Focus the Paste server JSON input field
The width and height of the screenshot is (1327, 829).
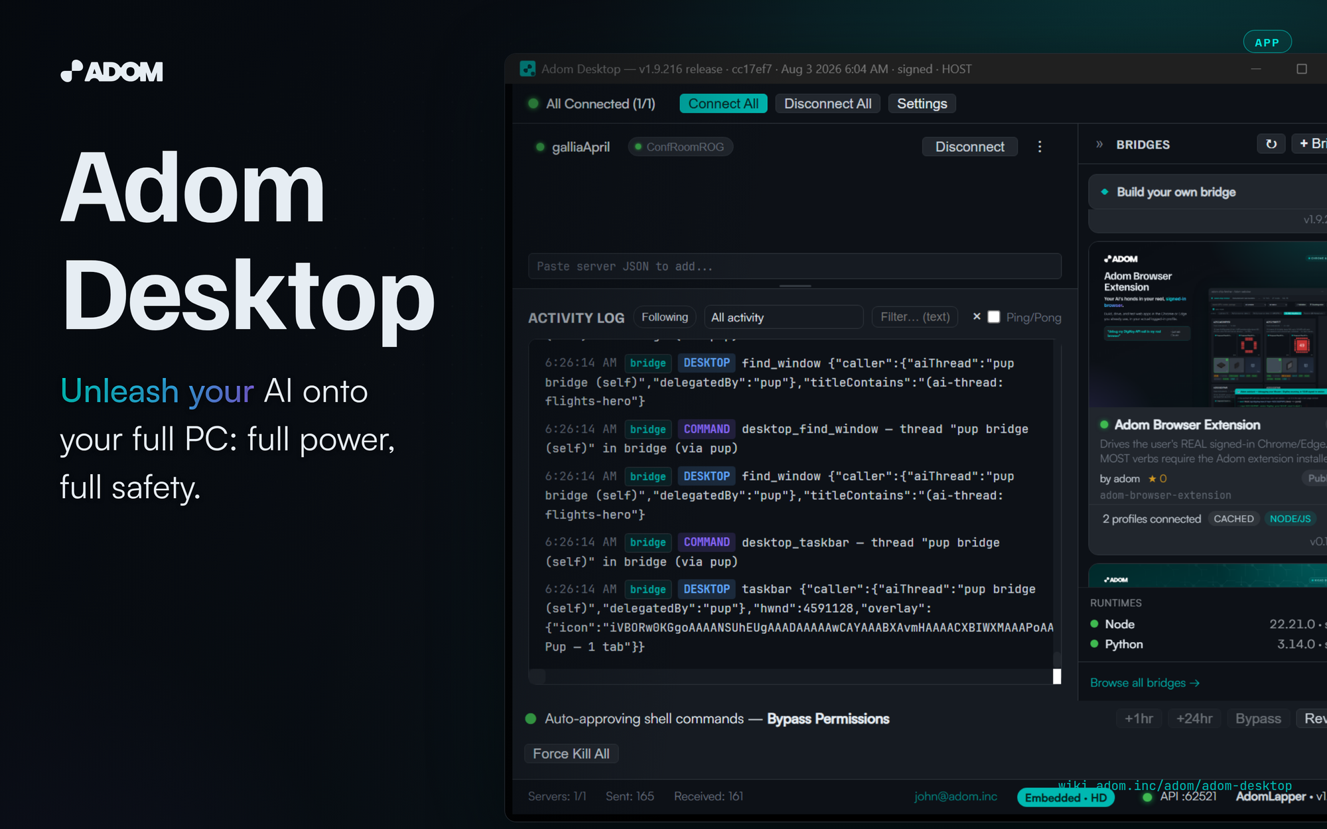(x=795, y=266)
